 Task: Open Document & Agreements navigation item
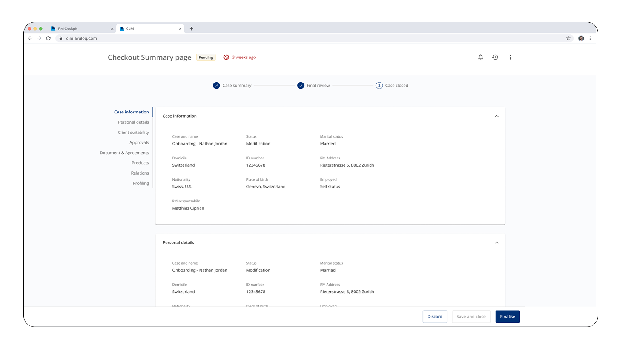click(124, 153)
